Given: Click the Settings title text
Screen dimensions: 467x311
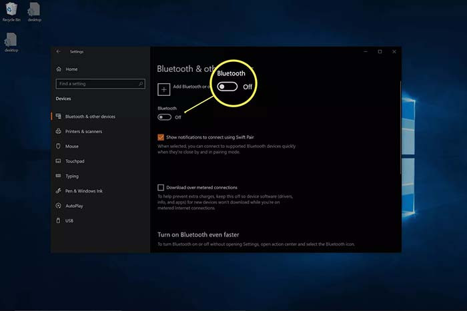Looking at the screenshot, I should (77, 51).
